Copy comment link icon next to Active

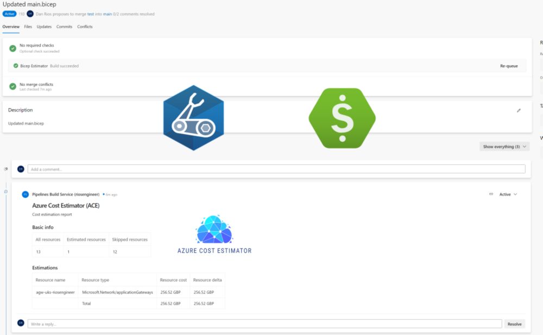491,194
